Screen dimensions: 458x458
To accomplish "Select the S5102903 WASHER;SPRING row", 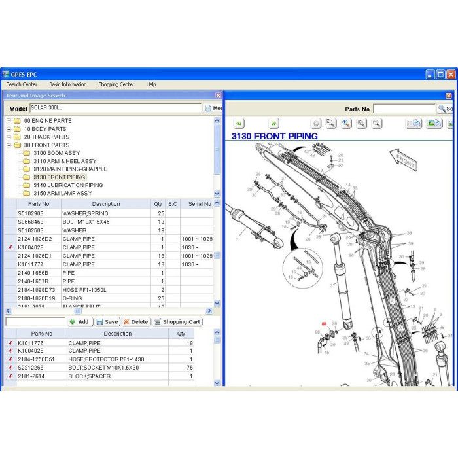I will [109, 213].
